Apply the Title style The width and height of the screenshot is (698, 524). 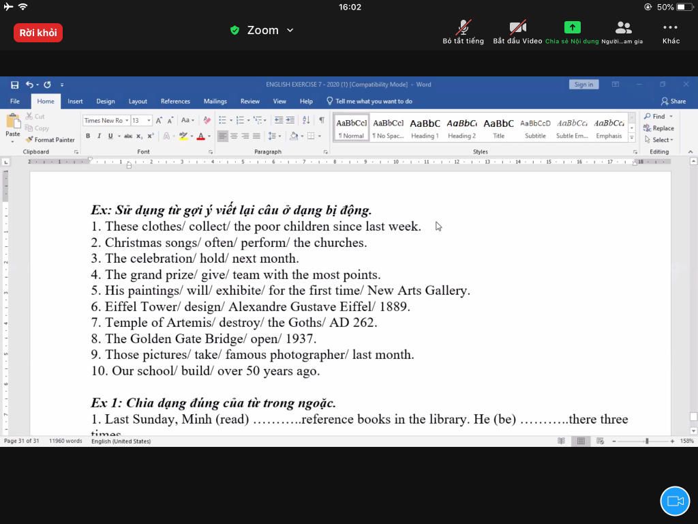(498, 128)
